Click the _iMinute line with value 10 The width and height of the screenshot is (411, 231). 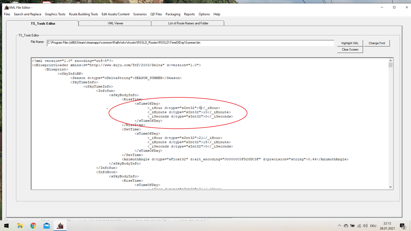point(189,112)
